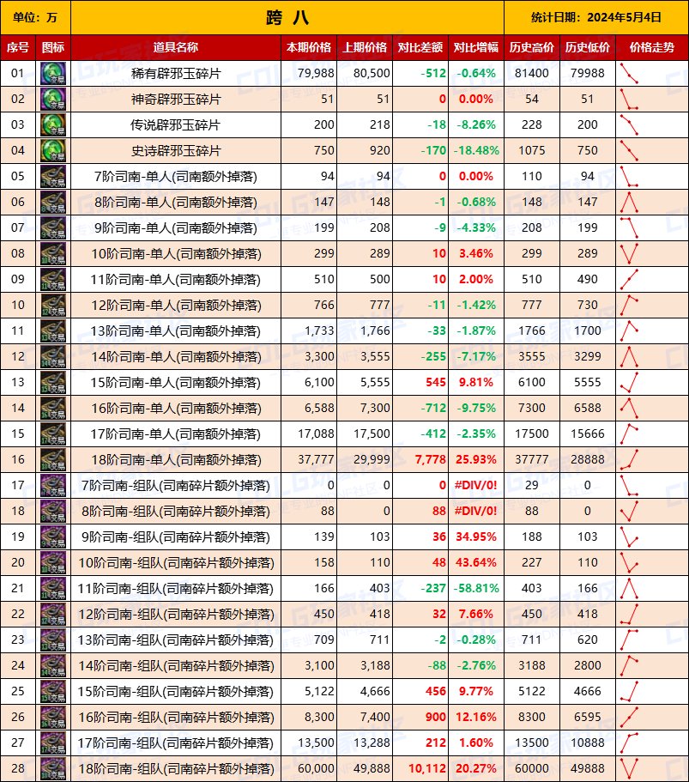Click the difference value 10,112
The image size is (689, 782).
(427, 769)
